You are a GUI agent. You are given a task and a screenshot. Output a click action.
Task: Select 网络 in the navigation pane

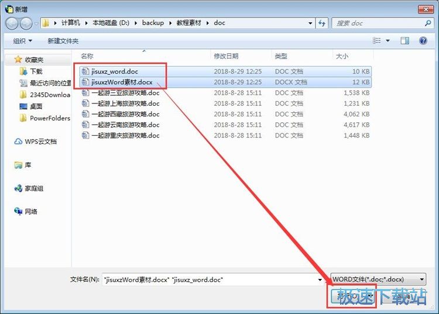pyautogui.click(x=31, y=212)
